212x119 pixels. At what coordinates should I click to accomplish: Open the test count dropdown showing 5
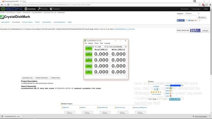point(94,47)
